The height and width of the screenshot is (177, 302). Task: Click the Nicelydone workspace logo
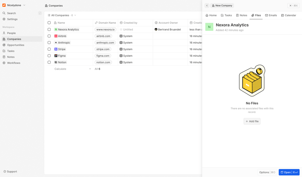[4, 5]
